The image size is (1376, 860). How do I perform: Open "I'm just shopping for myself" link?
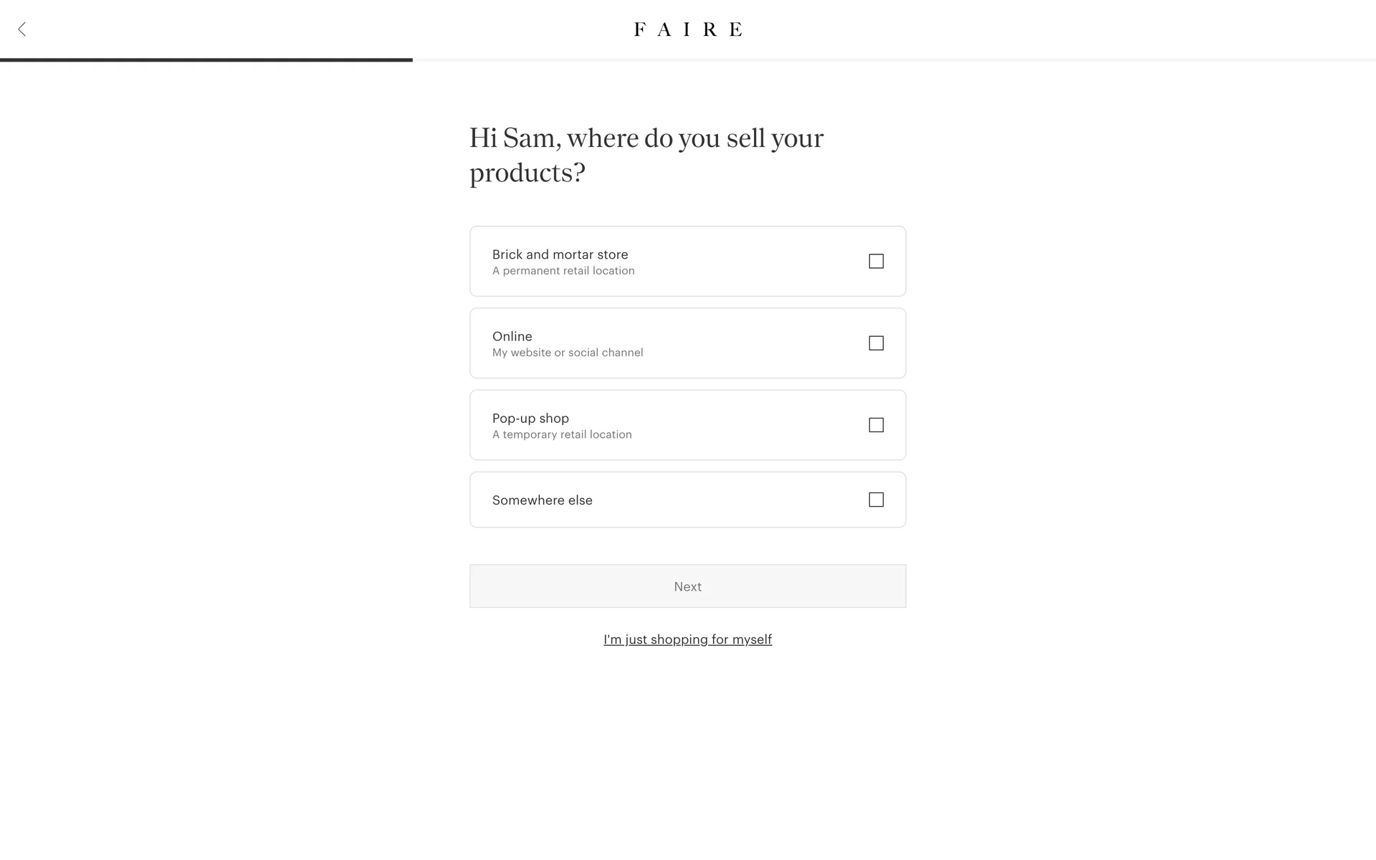click(687, 639)
